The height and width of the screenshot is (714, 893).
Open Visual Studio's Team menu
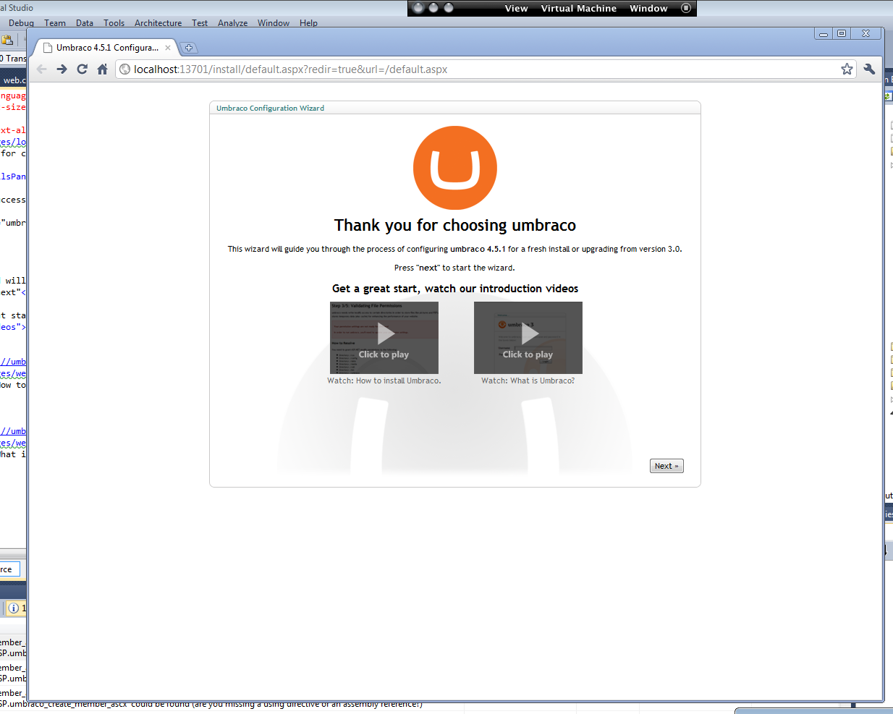click(x=55, y=23)
